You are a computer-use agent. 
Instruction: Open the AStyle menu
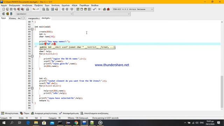tap(75, 6)
